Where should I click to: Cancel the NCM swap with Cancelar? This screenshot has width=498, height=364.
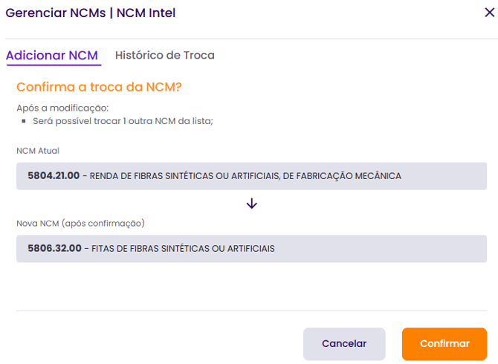click(344, 344)
